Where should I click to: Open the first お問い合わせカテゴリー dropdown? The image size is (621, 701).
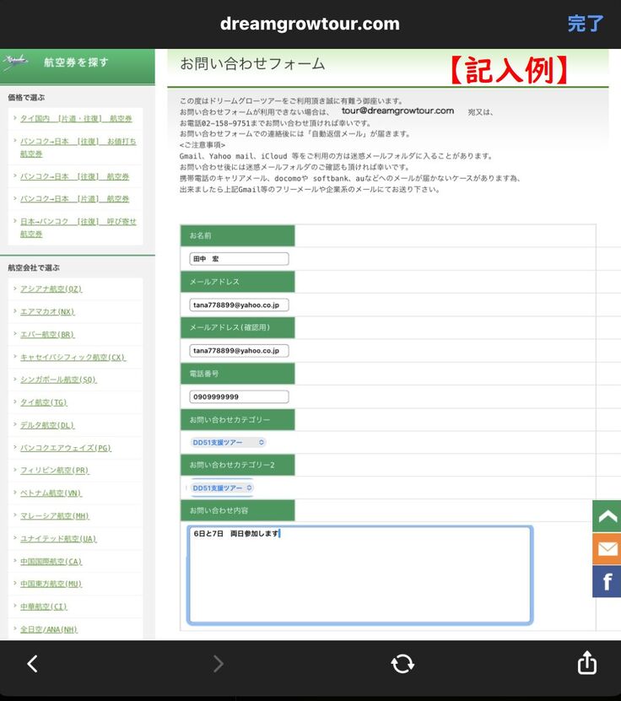pyautogui.click(x=229, y=442)
